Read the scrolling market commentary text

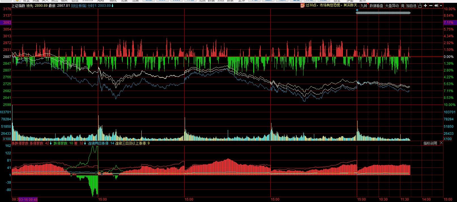(x=332, y=6)
